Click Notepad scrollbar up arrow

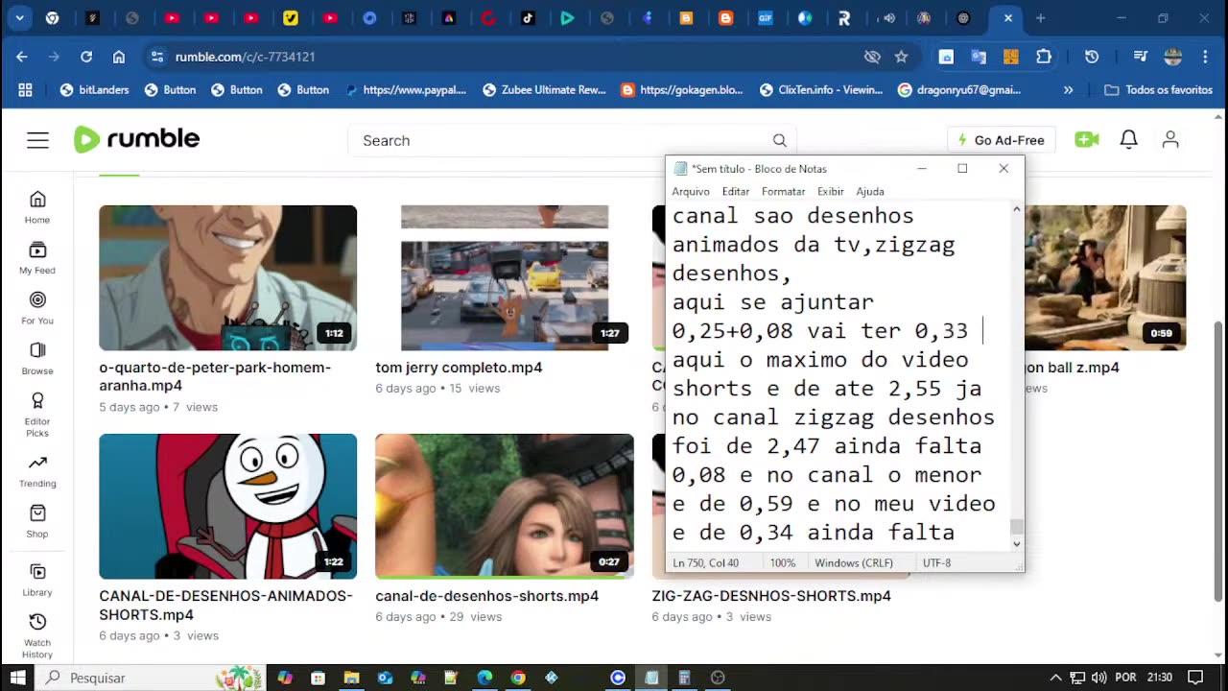click(x=1017, y=208)
